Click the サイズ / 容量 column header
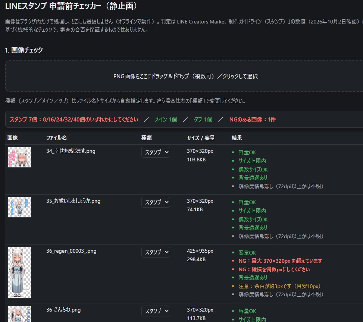The image size is (363, 322). point(201,138)
